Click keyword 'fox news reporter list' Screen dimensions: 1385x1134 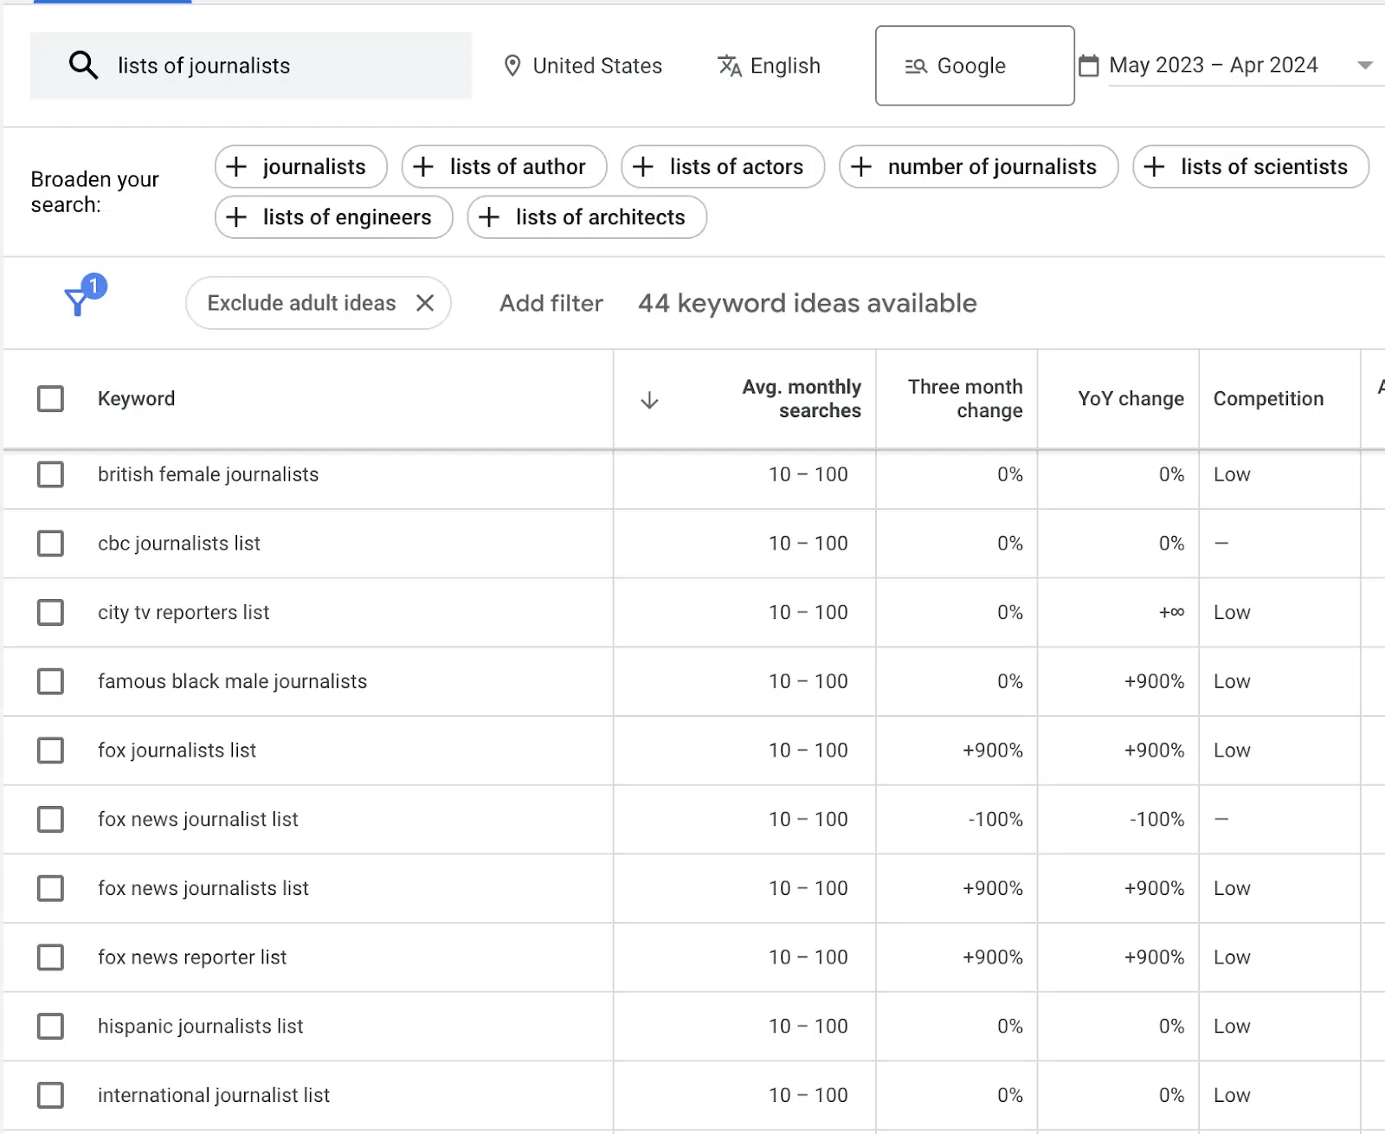coord(192,957)
